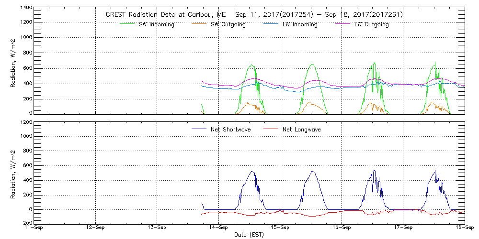Click the Net Shortwave legend label
Image resolution: width=479 pixels, height=239 pixels.
[x=230, y=129]
